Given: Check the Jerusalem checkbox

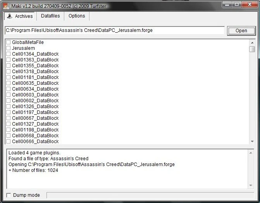Looking at the screenshot, I should [8, 48].
